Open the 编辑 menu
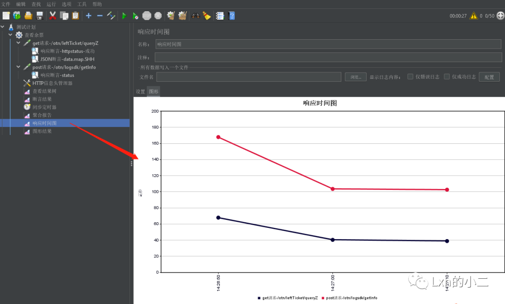The width and height of the screenshot is (505, 304). coord(21,4)
